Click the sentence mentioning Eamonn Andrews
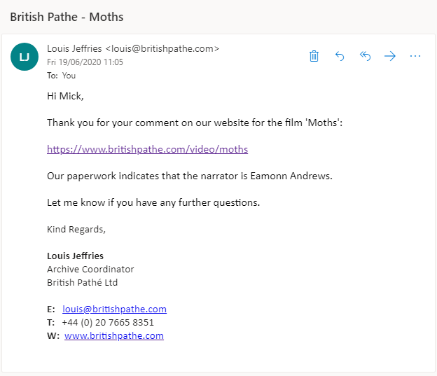 coord(190,176)
